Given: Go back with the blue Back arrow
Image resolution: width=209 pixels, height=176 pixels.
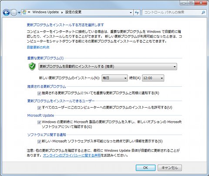Looking at the screenshot, I should (x=7, y=13).
